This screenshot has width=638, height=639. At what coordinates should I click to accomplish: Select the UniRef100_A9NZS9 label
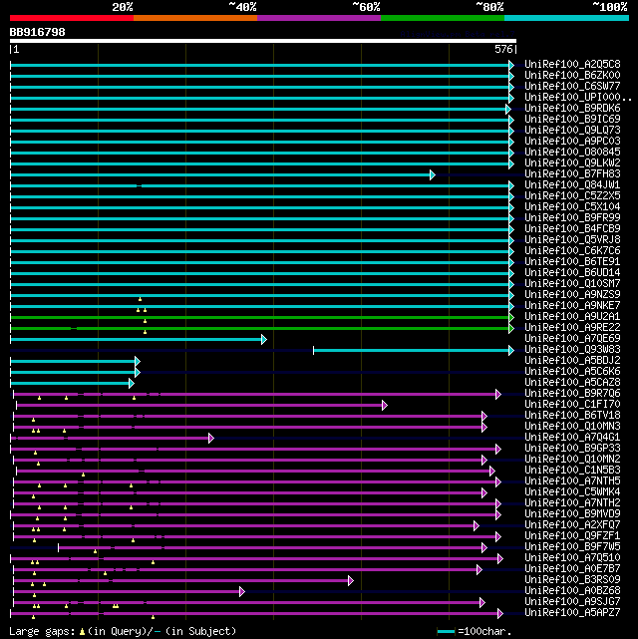pos(572,295)
